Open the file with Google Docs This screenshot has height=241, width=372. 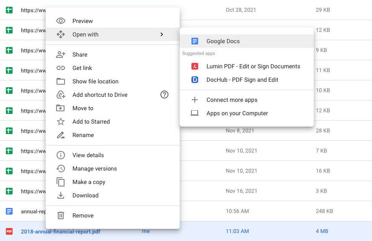pyautogui.click(x=247, y=41)
